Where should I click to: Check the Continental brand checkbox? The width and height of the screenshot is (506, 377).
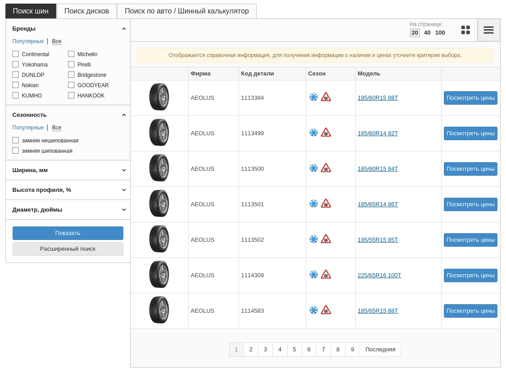15,54
